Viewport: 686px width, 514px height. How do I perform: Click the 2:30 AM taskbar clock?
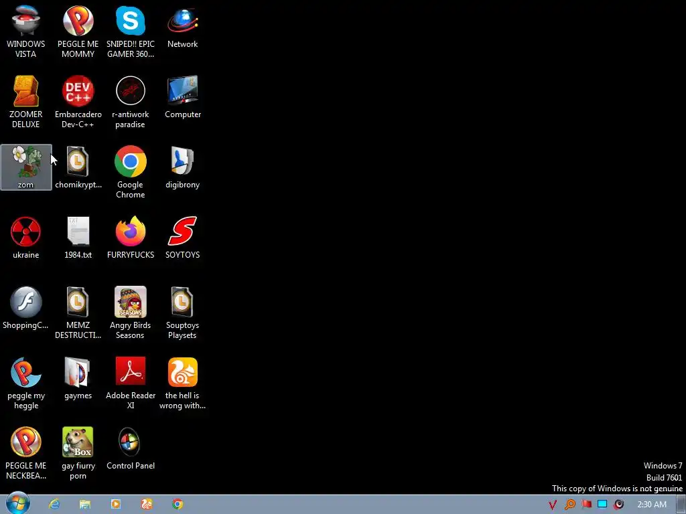(652, 505)
